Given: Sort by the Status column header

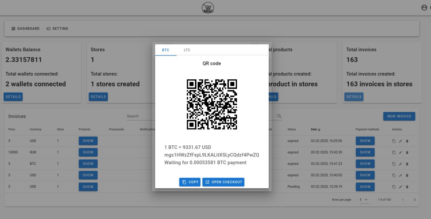Looking at the screenshot, I should 292,129.
